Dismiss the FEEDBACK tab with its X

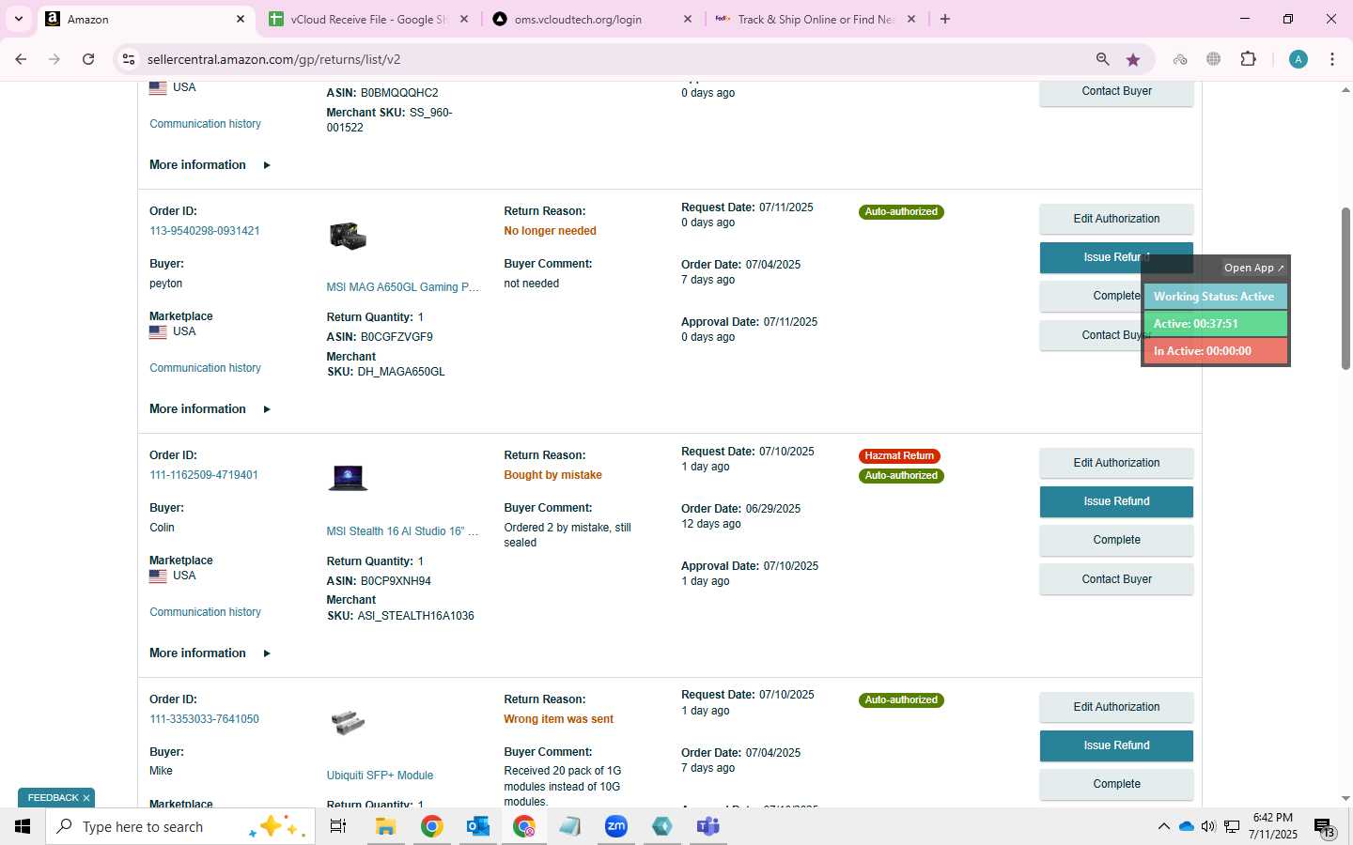pyautogui.click(x=86, y=798)
